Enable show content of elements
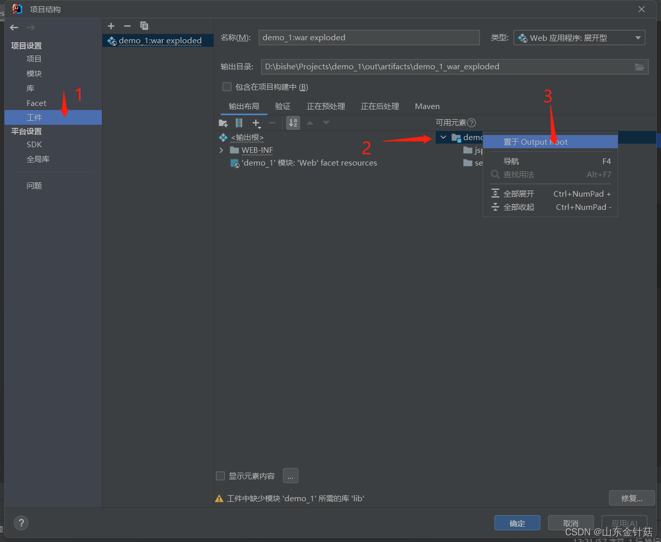The height and width of the screenshot is (542, 661). coord(221,476)
